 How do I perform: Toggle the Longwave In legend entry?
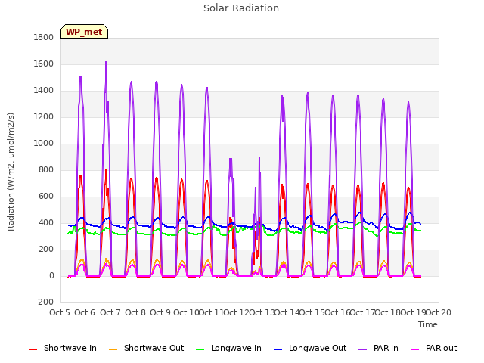(228, 348)
